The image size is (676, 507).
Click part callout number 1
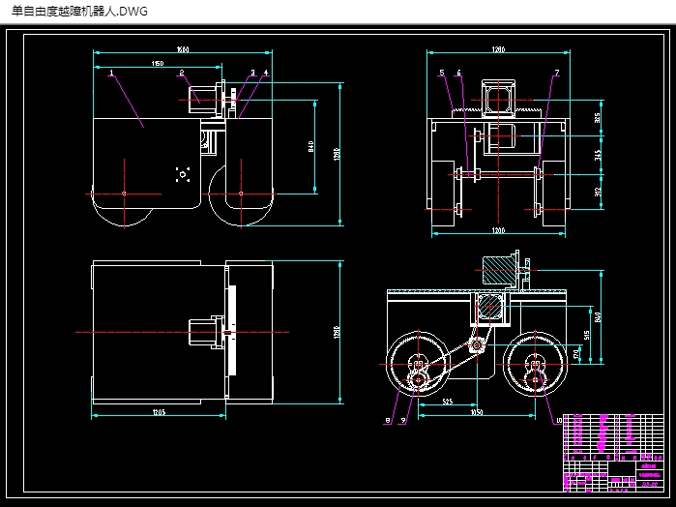[112, 73]
